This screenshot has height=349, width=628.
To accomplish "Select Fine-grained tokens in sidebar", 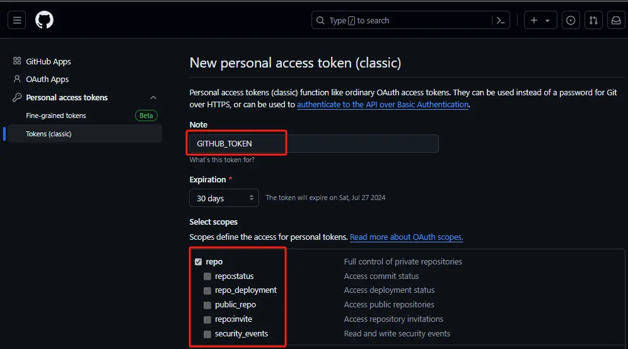I will tap(55, 115).
